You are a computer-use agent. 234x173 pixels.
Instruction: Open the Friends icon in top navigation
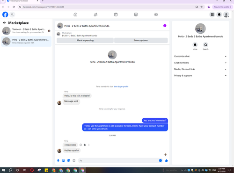95,14
